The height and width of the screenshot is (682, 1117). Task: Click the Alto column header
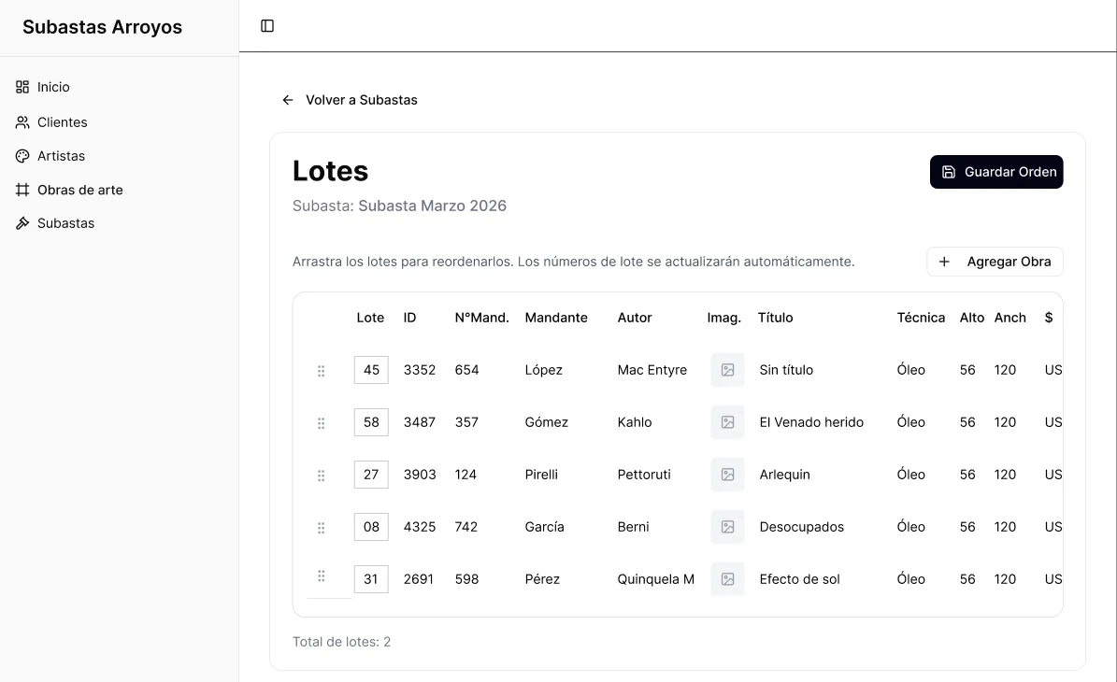[972, 319]
